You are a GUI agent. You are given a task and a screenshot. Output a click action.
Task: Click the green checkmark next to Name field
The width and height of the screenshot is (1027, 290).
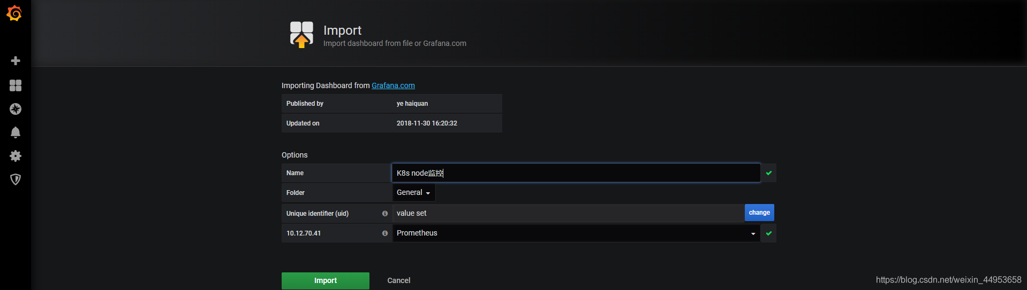(x=769, y=173)
